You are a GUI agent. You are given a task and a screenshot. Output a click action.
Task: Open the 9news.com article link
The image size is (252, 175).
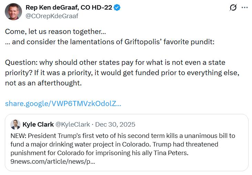point(53,161)
